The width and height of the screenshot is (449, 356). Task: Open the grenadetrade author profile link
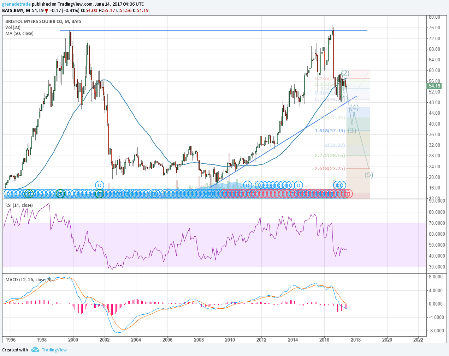16,4
